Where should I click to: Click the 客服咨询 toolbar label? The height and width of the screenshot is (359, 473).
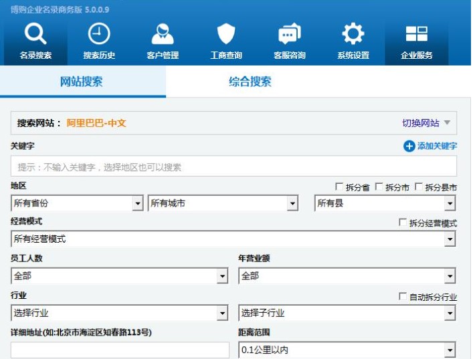[290, 55]
